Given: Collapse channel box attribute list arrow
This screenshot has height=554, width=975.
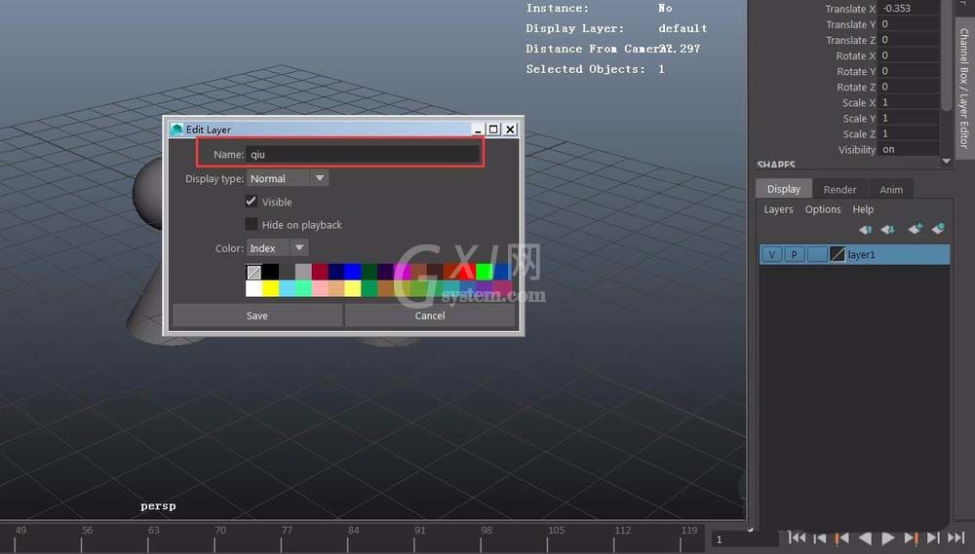Looking at the screenshot, I should point(947,162).
